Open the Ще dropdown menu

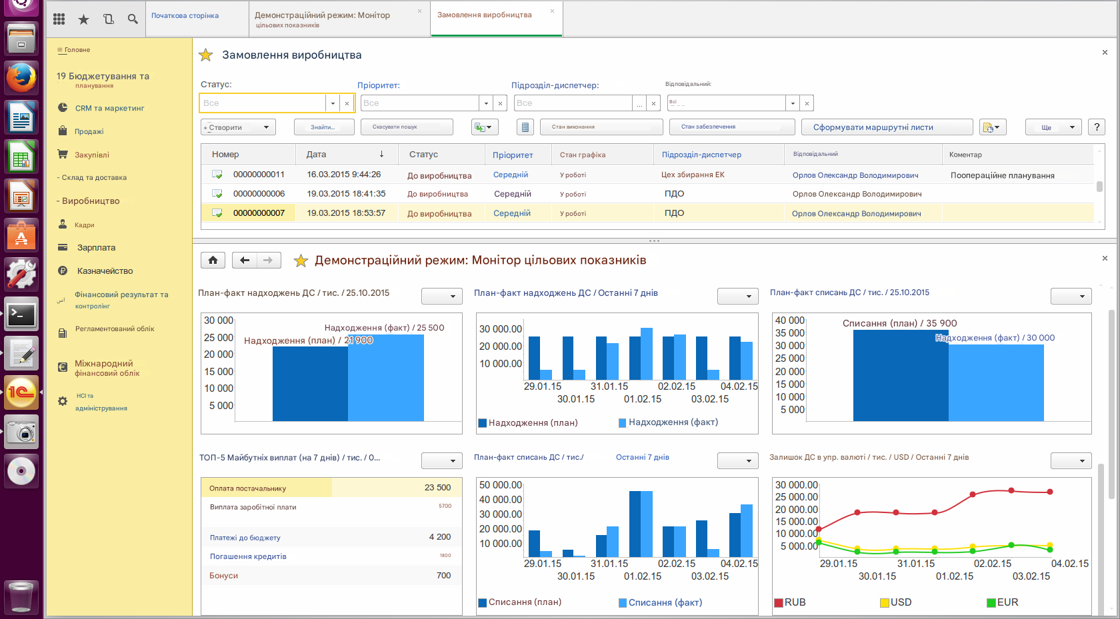(x=1053, y=127)
